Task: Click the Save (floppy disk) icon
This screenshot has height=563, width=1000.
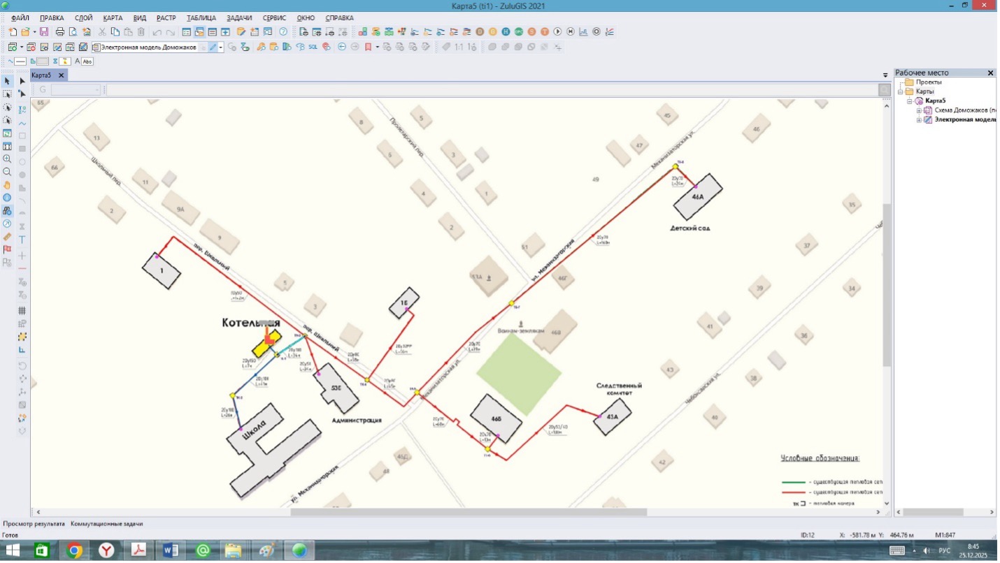Action: click(x=44, y=32)
